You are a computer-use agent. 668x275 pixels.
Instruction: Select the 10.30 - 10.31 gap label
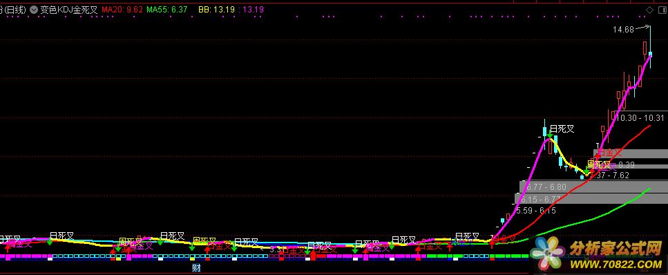click(x=640, y=118)
